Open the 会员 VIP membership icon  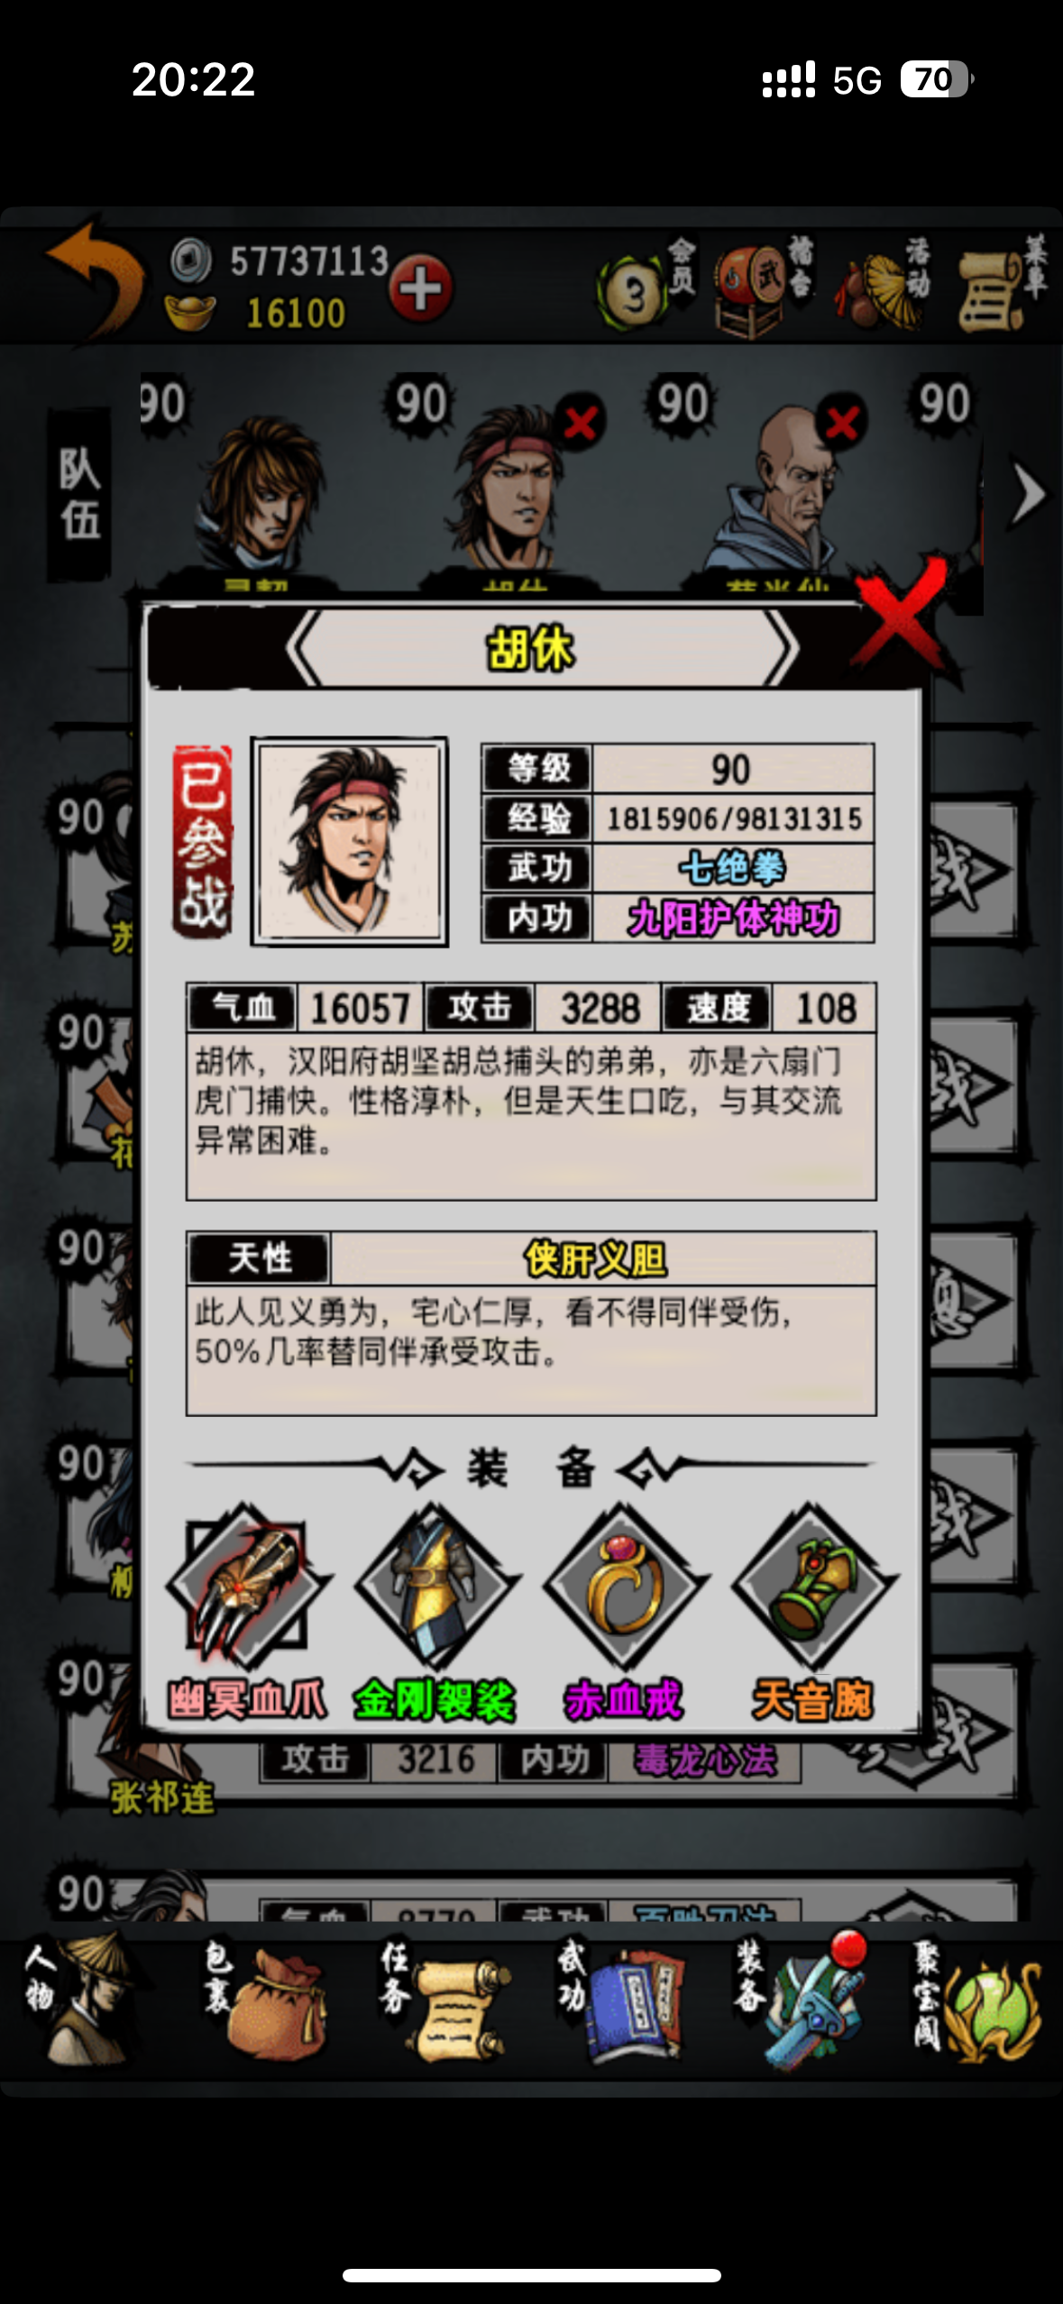pos(646,284)
